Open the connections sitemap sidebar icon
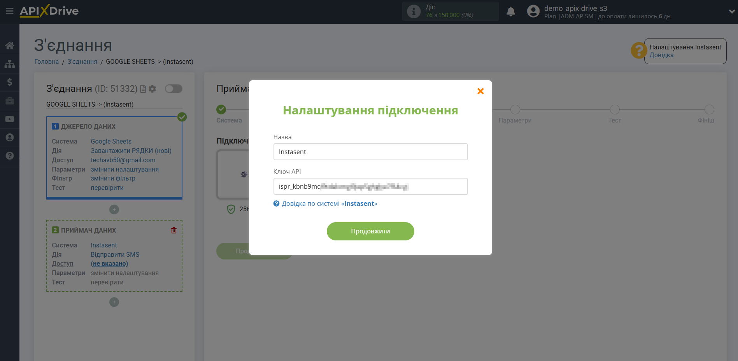Screen dimensions: 738x361 (x=10, y=64)
